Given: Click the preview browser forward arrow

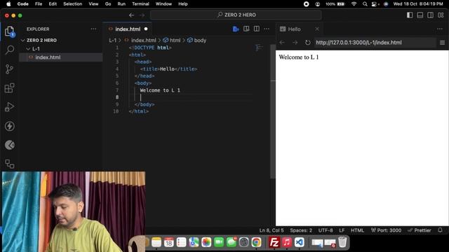Looking at the screenshot, I should 295,43.
